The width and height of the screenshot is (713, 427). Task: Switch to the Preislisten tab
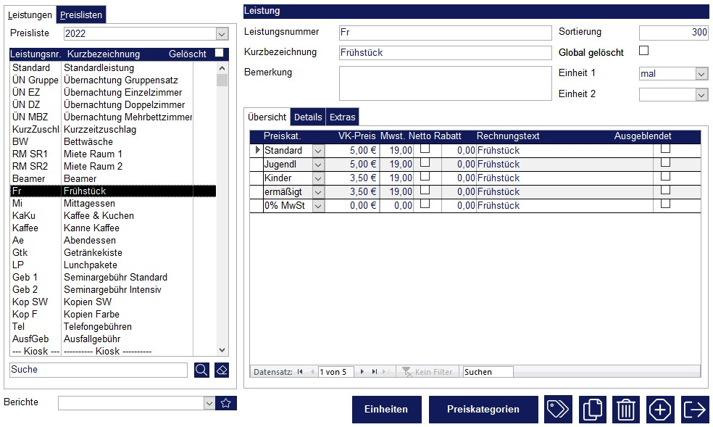[x=82, y=14]
